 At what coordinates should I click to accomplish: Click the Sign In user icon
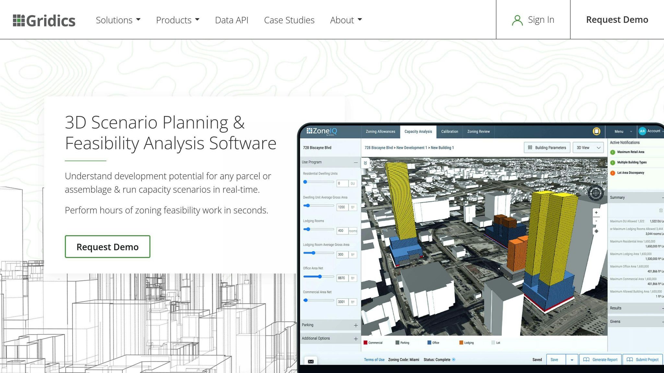tap(517, 20)
